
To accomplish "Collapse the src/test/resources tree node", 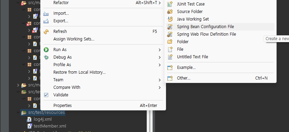I will pos(18,112).
